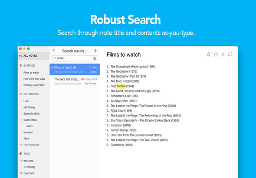Click the Films to watch note title
The width and height of the screenshot is (256, 178).
tap(124, 55)
